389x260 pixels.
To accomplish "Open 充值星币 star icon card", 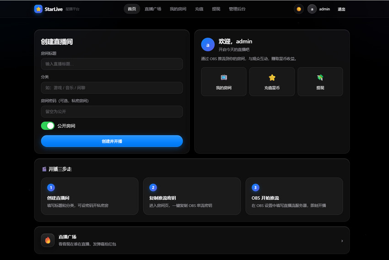I will tap(272, 81).
